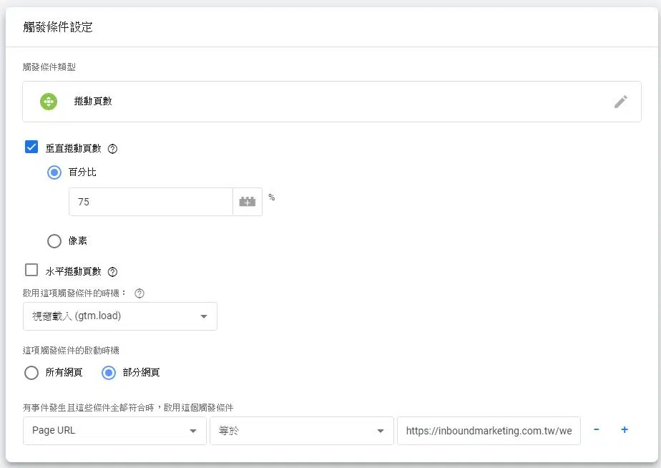Choose the 部分網頁 radio option
The height and width of the screenshot is (468, 661).
[x=108, y=373]
